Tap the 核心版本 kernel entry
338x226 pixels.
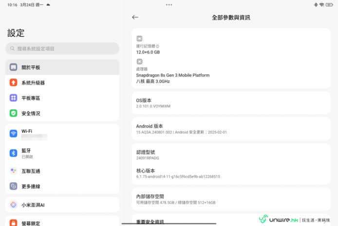point(231,173)
